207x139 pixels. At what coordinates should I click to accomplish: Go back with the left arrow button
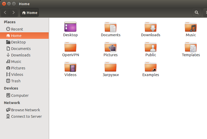pos(5,13)
